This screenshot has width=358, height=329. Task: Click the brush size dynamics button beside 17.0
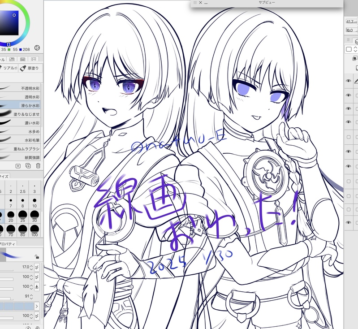(37, 267)
